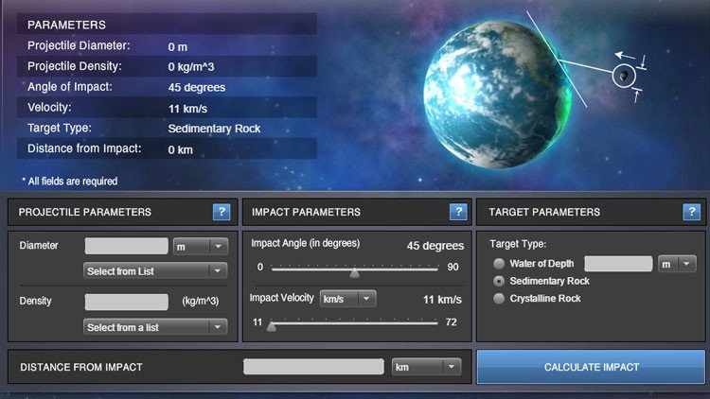Select Water of Depth target type

pos(499,264)
